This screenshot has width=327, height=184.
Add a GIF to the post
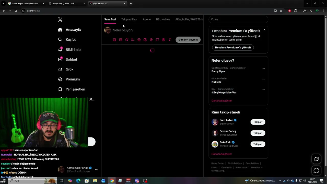pyautogui.click(x=121, y=40)
